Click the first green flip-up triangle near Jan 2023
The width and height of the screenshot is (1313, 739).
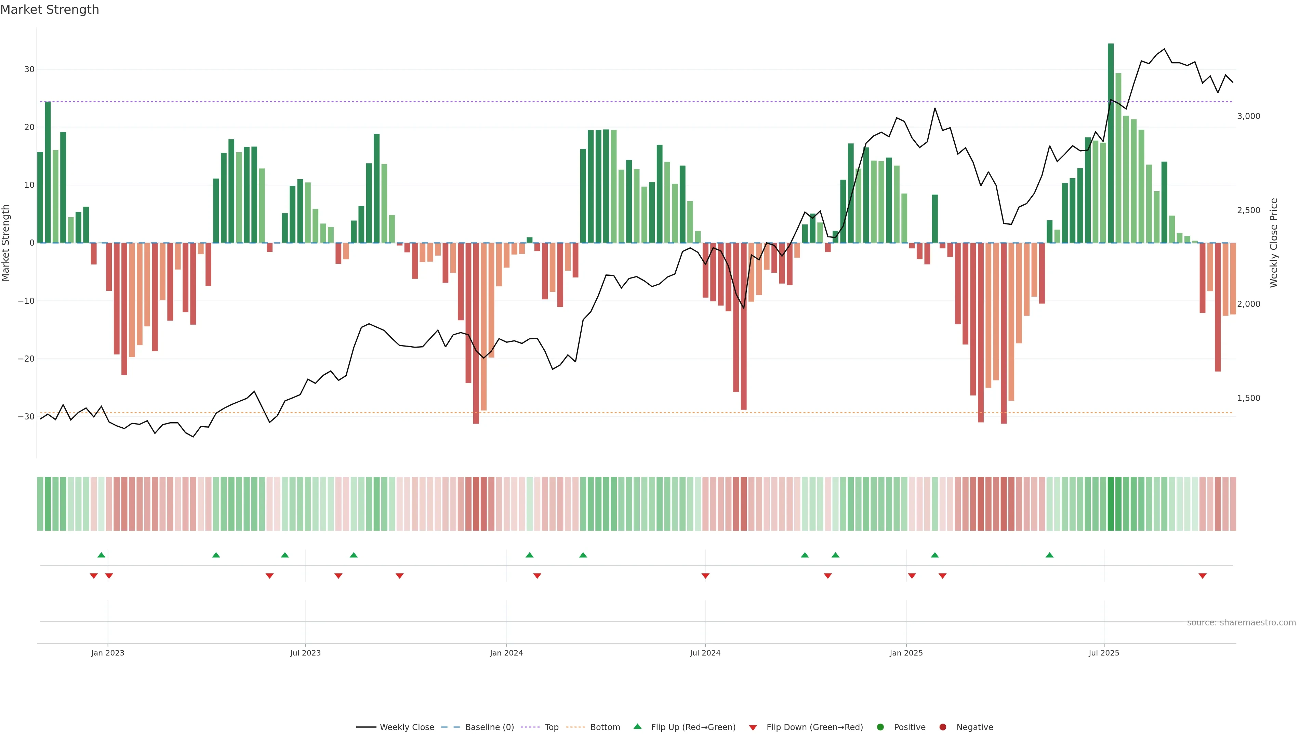click(102, 555)
